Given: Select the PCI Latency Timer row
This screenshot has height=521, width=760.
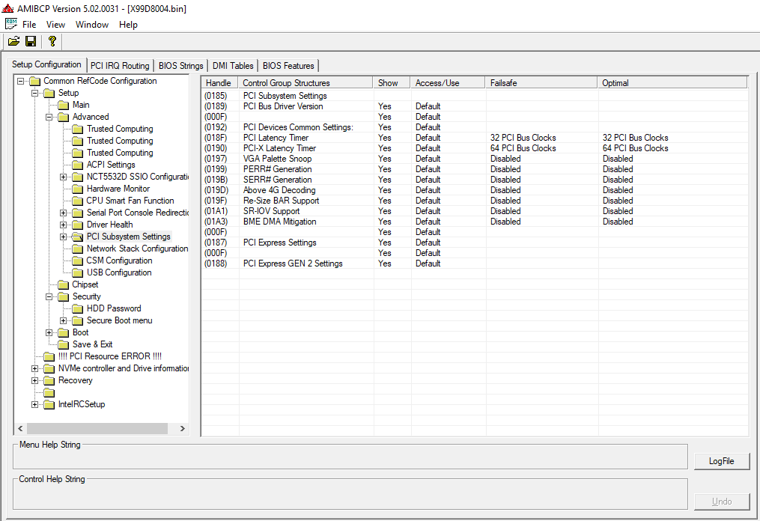Looking at the screenshot, I should tap(475, 138).
